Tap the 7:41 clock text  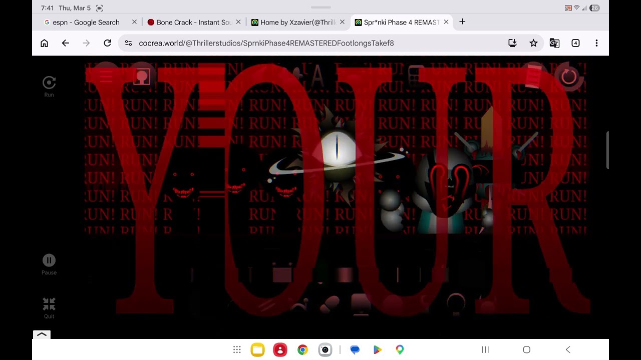point(48,8)
